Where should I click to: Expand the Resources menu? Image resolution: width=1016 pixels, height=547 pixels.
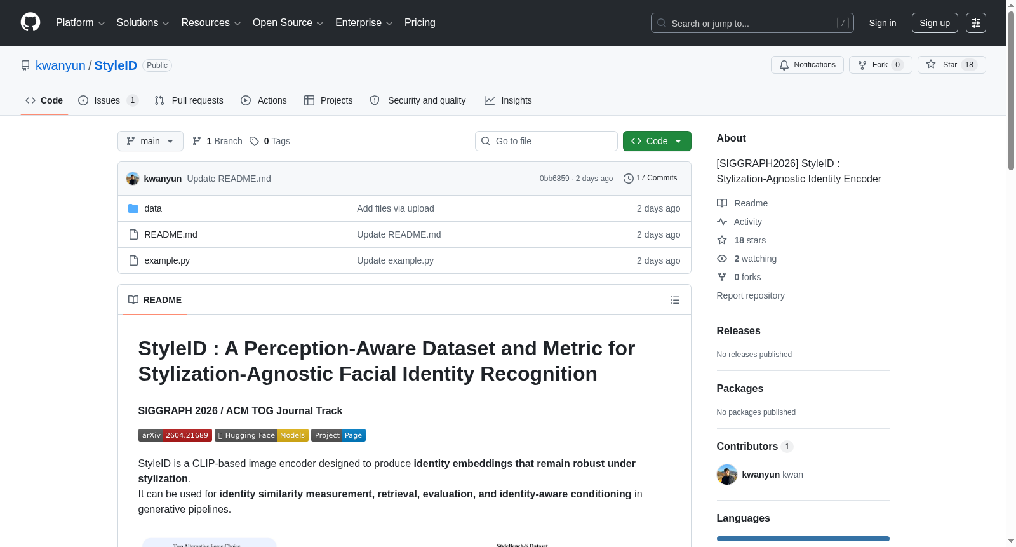point(211,23)
